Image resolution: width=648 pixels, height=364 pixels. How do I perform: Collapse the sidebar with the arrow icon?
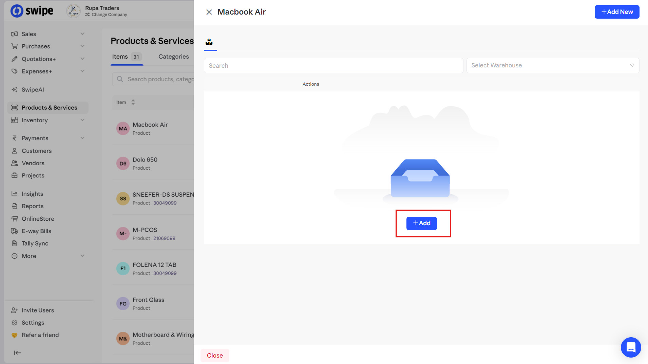click(x=17, y=352)
